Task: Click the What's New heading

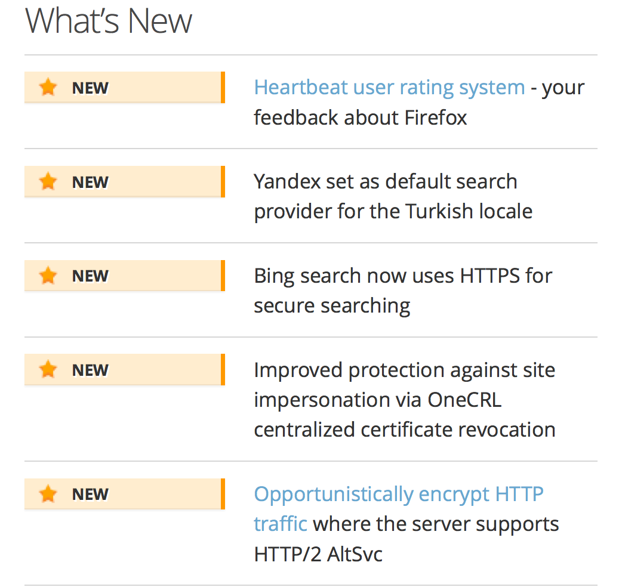Action: [109, 21]
